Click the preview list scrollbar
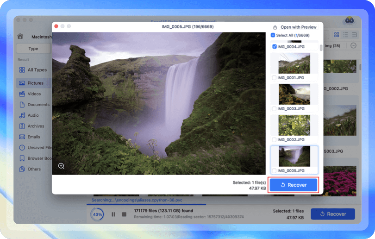Screen dimensions: 375x239 tap(321, 47)
